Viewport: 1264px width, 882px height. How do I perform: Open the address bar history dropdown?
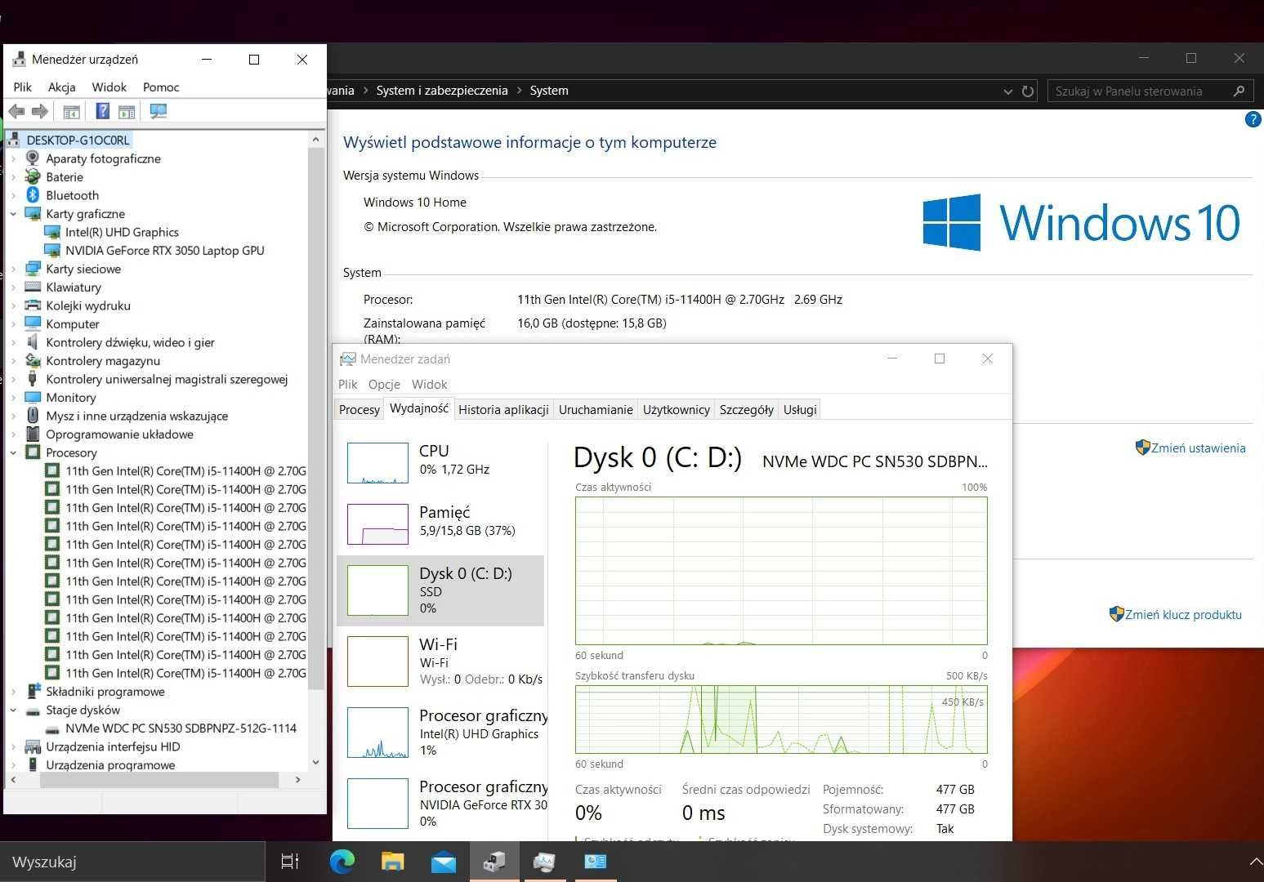[1007, 91]
